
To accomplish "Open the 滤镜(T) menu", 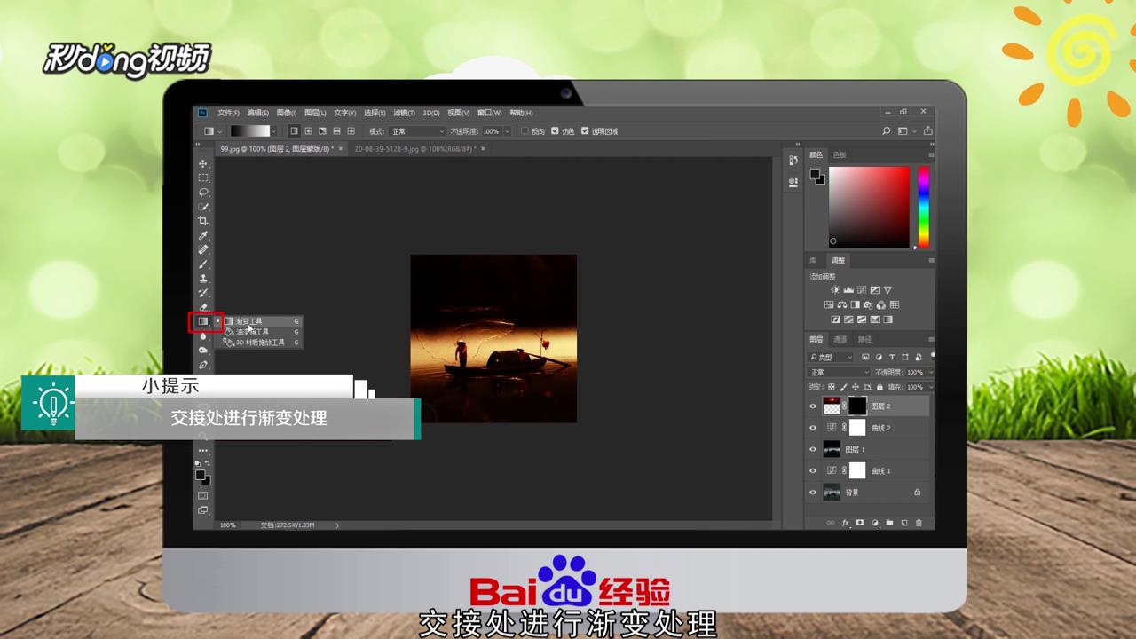I will pos(404,113).
